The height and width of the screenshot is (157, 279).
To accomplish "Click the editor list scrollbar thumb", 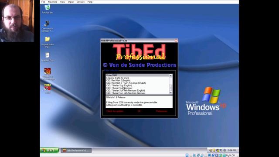I will [x=170, y=87].
